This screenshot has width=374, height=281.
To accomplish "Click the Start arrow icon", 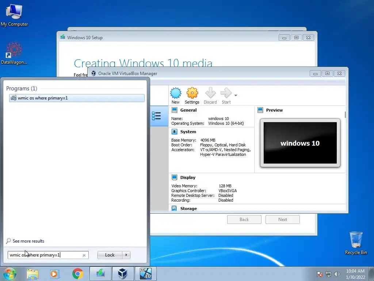I will coord(226,93).
